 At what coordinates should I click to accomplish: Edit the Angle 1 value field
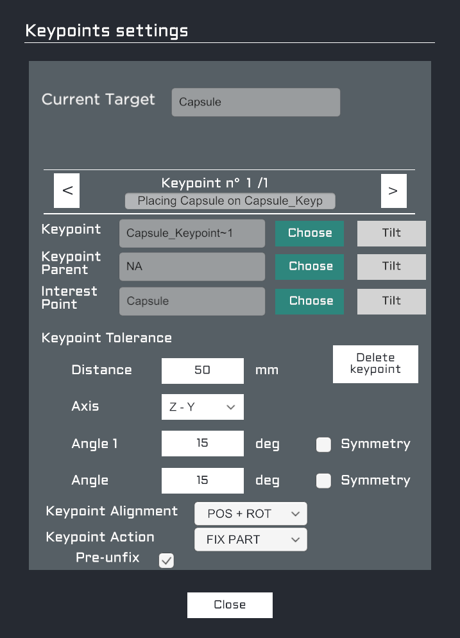(202, 444)
